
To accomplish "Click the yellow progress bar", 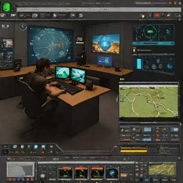I will point(134,151).
